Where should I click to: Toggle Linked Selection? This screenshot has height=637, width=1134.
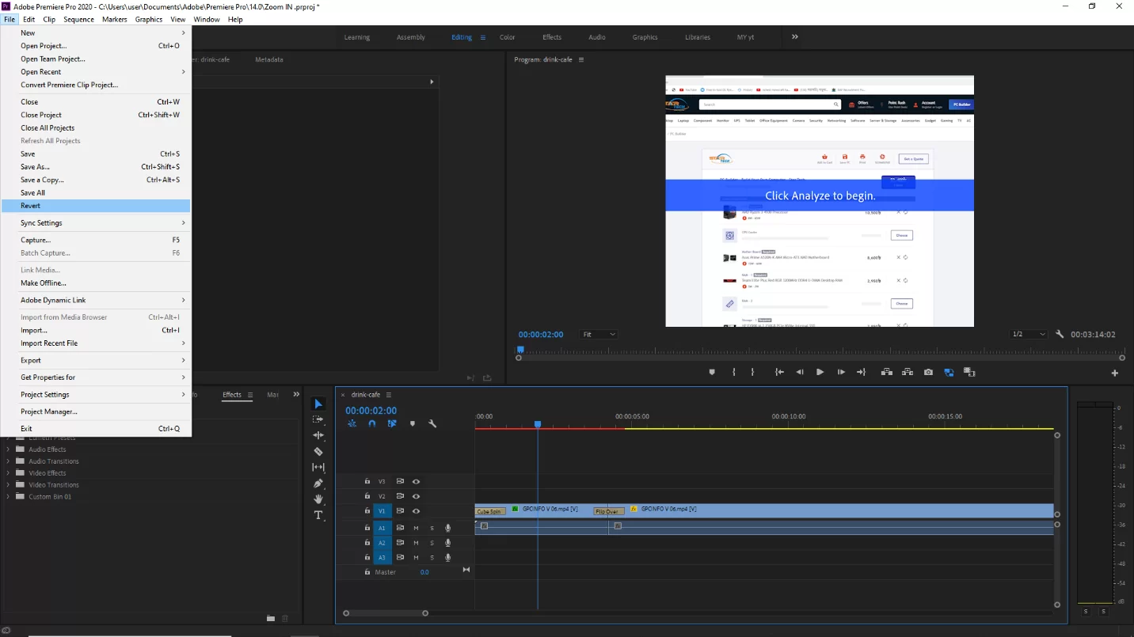point(392,424)
